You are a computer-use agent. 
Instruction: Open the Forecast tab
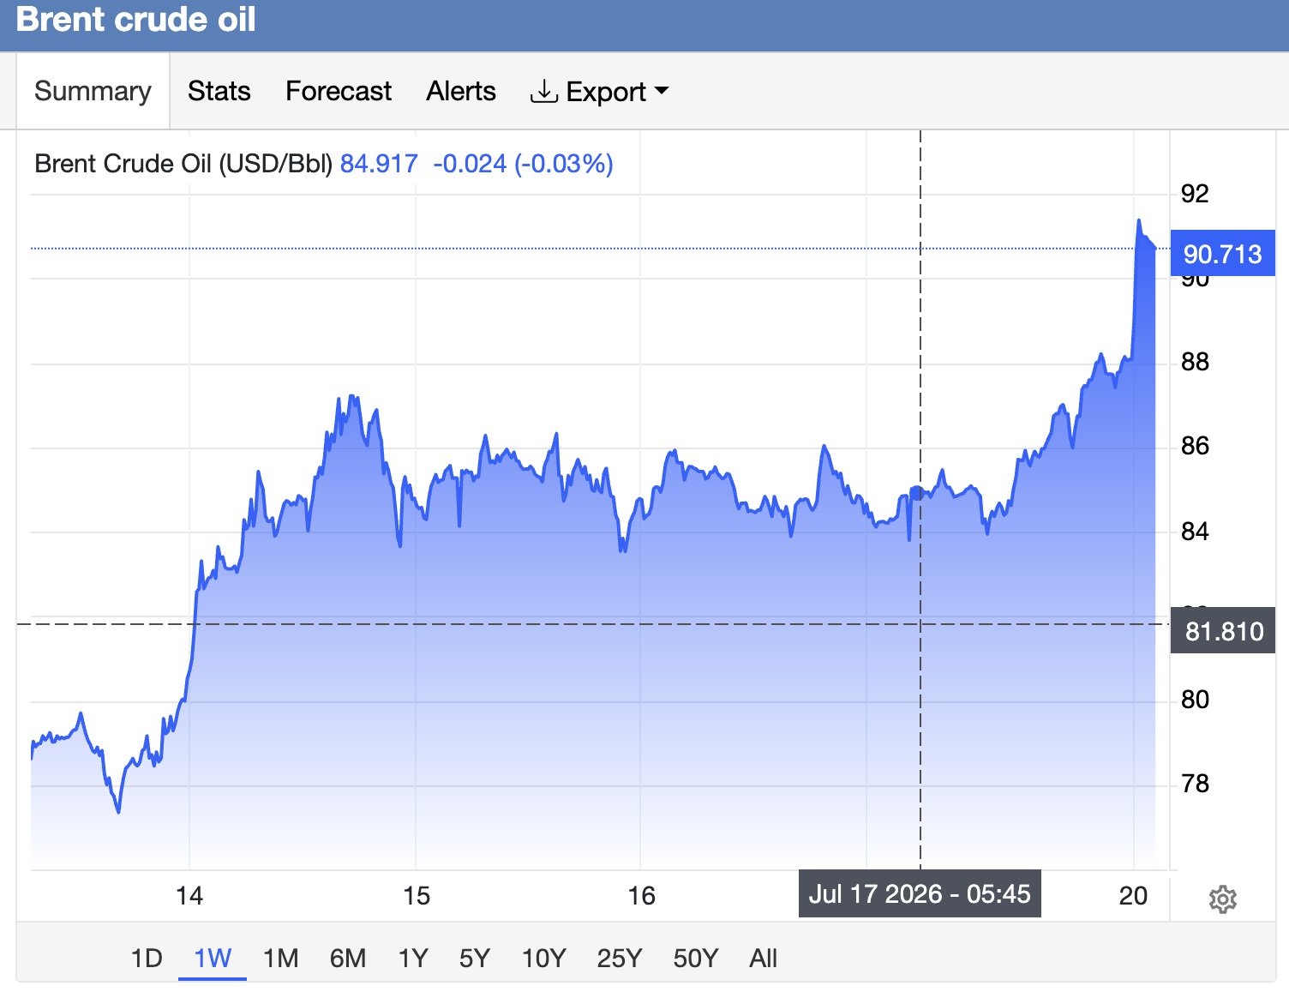click(x=339, y=91)
